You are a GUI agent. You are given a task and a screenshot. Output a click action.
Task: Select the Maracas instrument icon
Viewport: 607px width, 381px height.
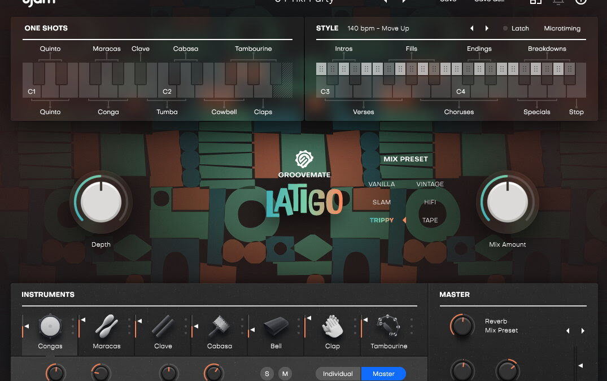pyautogui.click(x=106, y=327)
